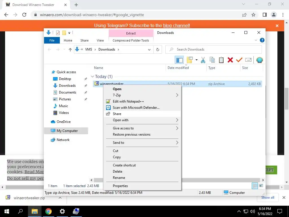Click the Cut scissors icon in Explorer toolbar
Screen dimensions: 289x217
203,60
